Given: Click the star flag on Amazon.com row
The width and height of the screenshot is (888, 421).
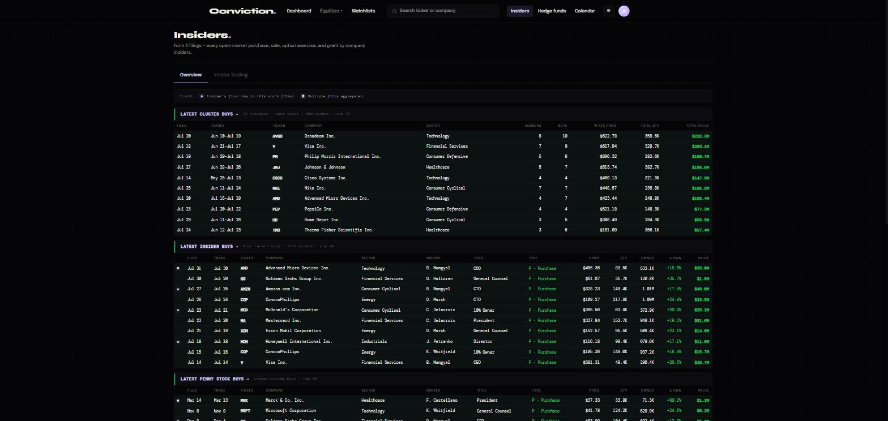Looking at the screenshot, I should [x=178, y=289].
